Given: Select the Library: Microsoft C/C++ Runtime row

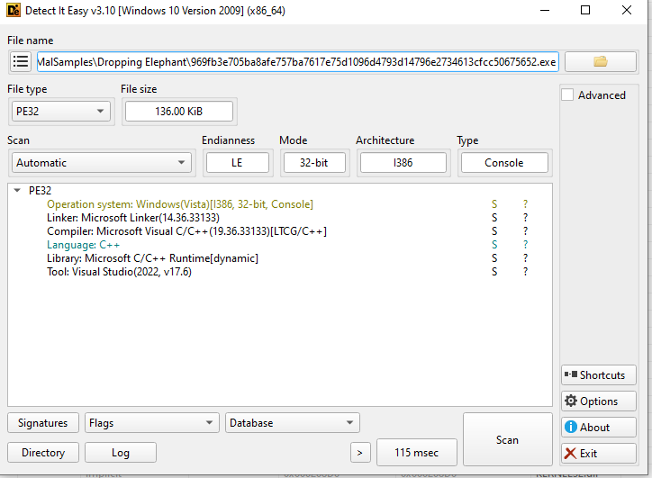Looking at the screenshot, I should tap(152, 258).
